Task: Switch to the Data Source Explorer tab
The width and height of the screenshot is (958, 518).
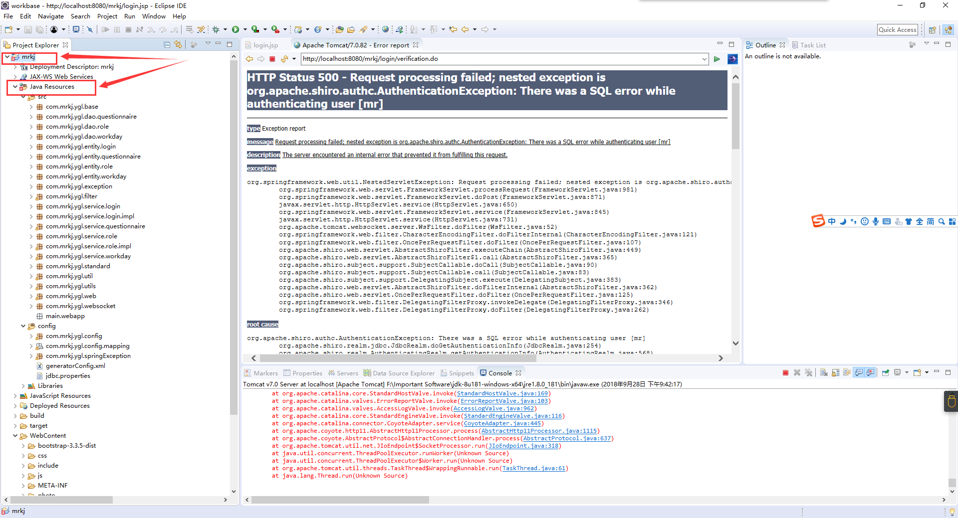Action: (x=399, y=373)
